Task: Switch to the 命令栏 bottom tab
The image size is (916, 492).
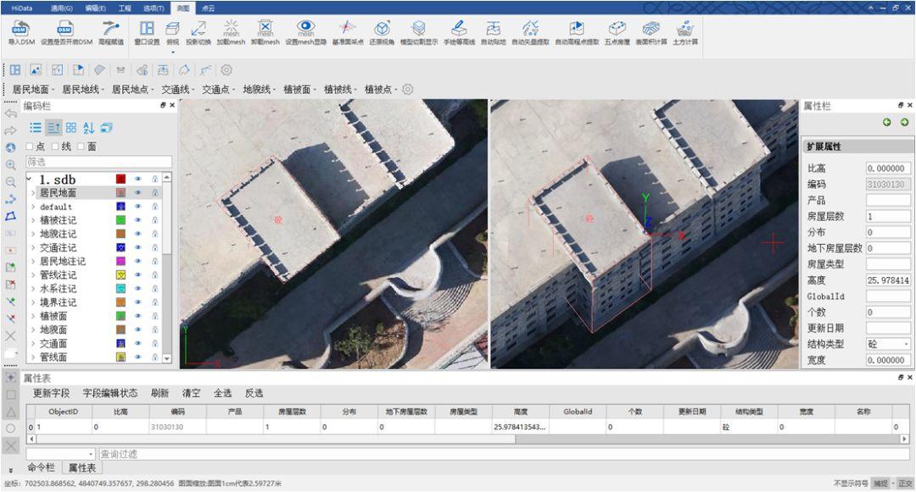Action: (41, 467)
